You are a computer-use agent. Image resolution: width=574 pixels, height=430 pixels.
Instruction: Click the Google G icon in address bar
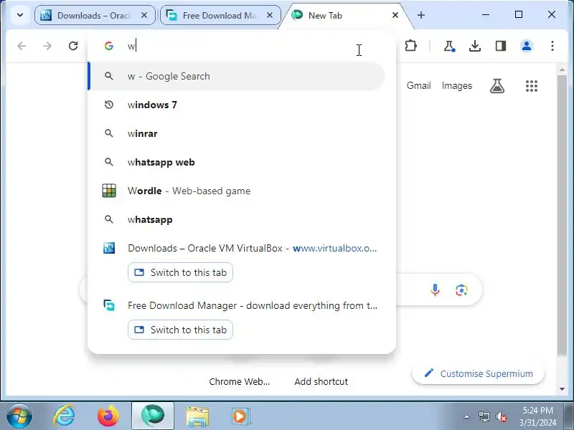[x=109, y=46]
